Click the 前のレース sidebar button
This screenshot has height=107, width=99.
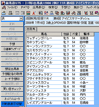pyautogui.click(x=12, y=59)
